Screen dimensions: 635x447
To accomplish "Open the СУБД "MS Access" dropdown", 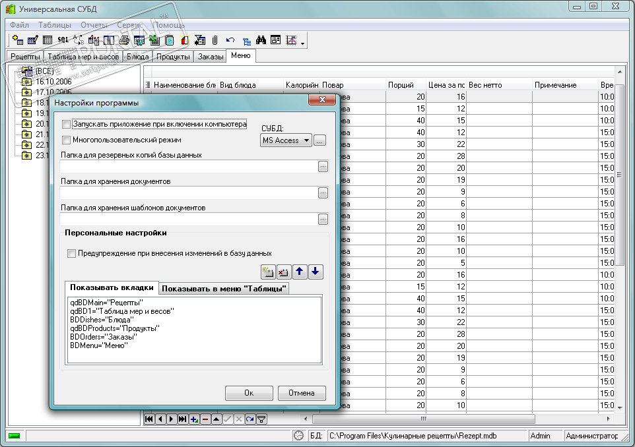I will pos(286,140).
